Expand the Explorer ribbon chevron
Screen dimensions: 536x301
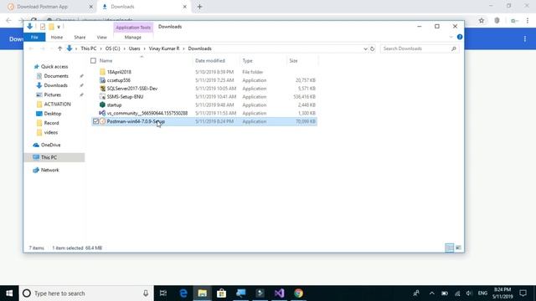451,37
